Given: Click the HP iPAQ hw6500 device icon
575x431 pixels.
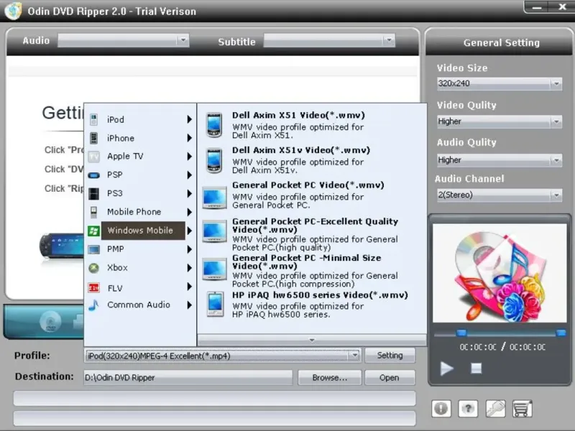Looking at the screenshot, I should pos(215,304).
